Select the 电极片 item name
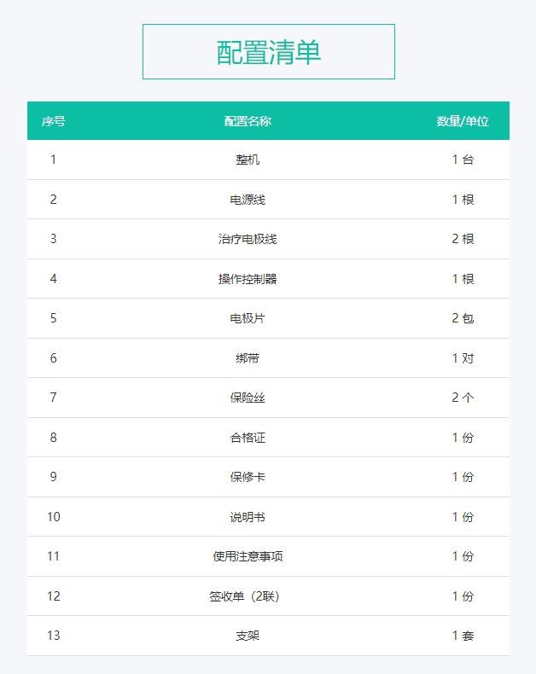 pos(248,318)
